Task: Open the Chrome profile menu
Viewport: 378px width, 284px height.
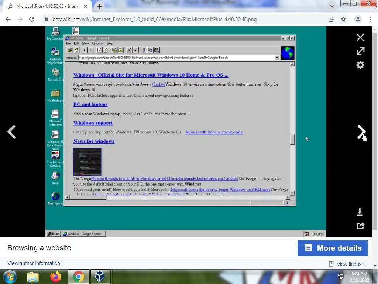Action: pyautogui.click(x=358, y=19)
